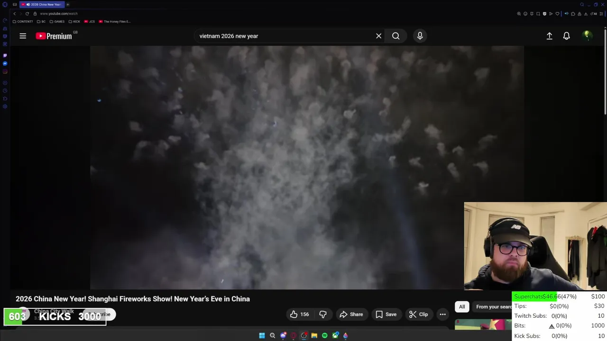The width and height of the screenshot is (607, 341).
Task: Reload the current page
Action: click(x=27, y=14)
